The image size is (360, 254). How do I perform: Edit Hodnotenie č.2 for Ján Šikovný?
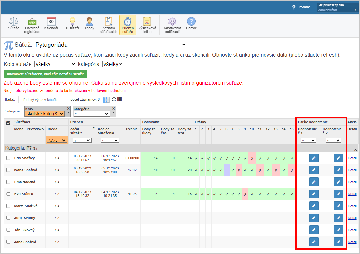pyautogui.click(x=338, y=230)
